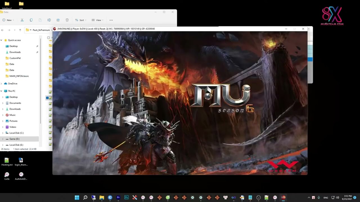Click the crossed tools icon in taskbar
This screenshot has height=202, width=360.
tap(135, 198)
